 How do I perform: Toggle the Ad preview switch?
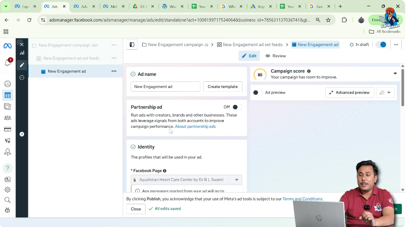(x=257, y=93)
